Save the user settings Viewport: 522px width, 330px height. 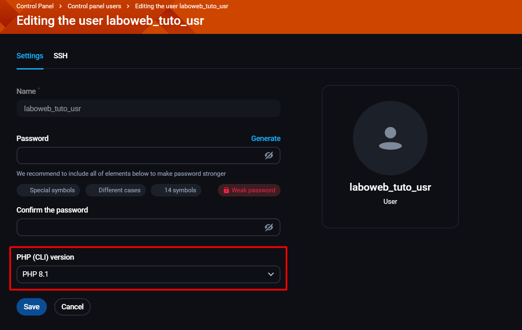pyautogui.click(x=31, y=307)
